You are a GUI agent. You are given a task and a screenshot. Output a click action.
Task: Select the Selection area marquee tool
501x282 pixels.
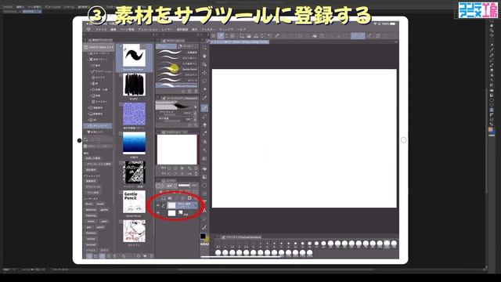coord(204,81)
